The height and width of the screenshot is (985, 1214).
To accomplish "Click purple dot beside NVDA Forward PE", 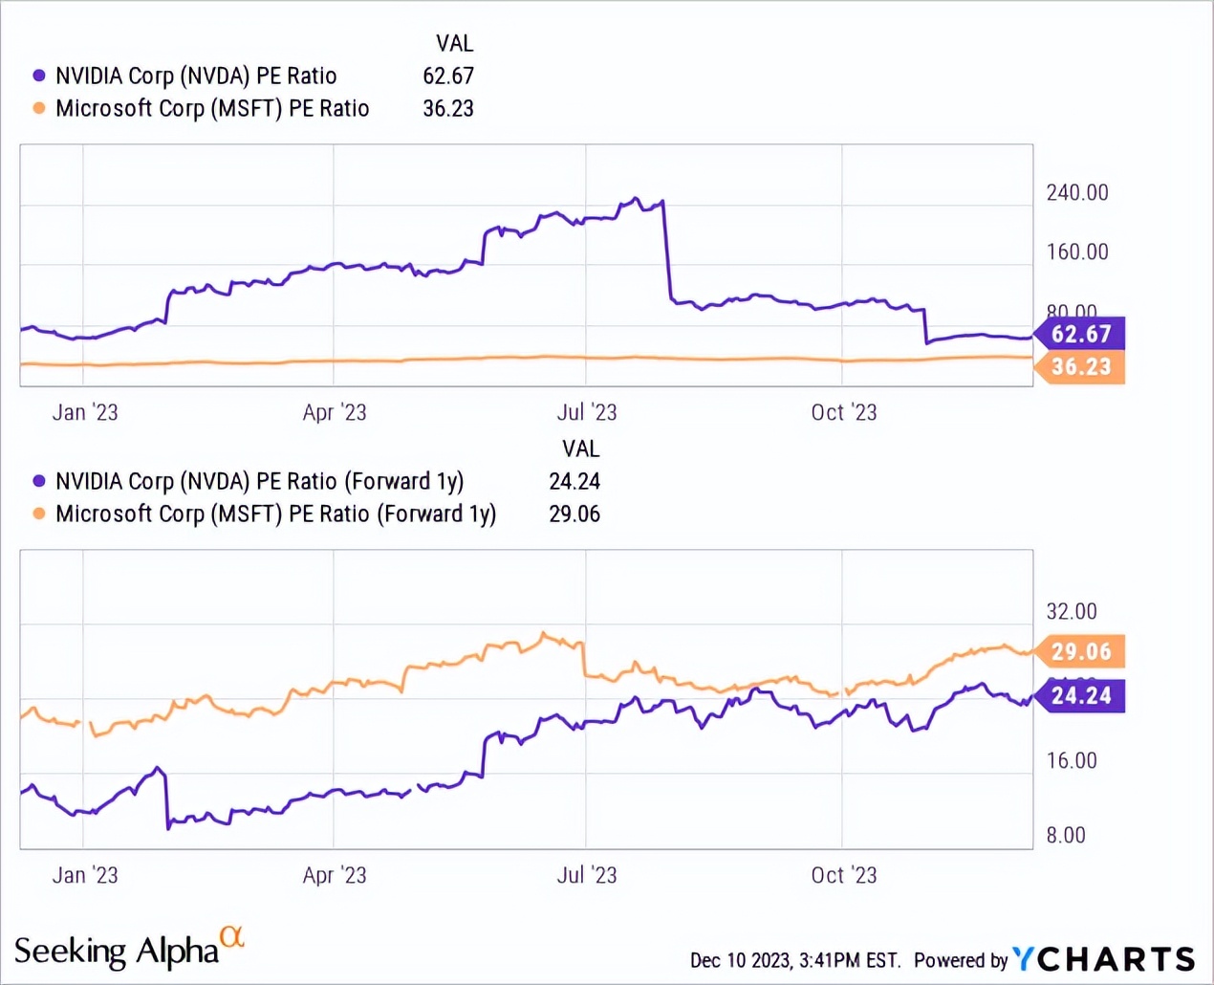I will pyautogui.click(x=38, y=481).
